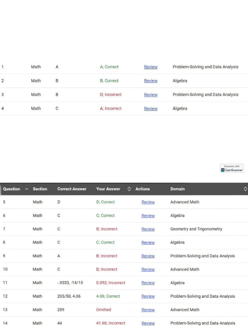Open Review link for question 13
This screenshot has height=331, width=248.
(148, 310)
